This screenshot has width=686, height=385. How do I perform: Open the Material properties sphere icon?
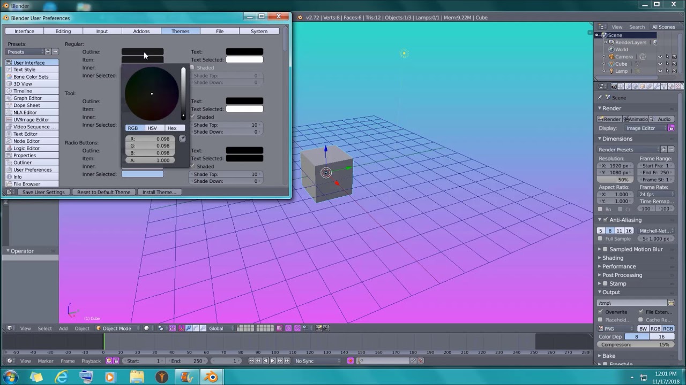(x=671, y=86)
